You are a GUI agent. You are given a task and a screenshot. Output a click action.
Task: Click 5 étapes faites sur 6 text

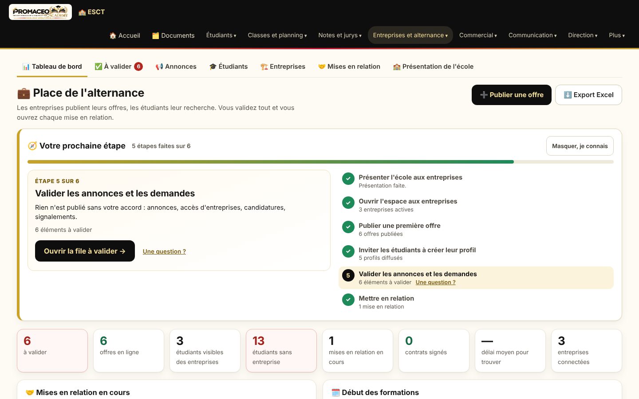(161, 146)
